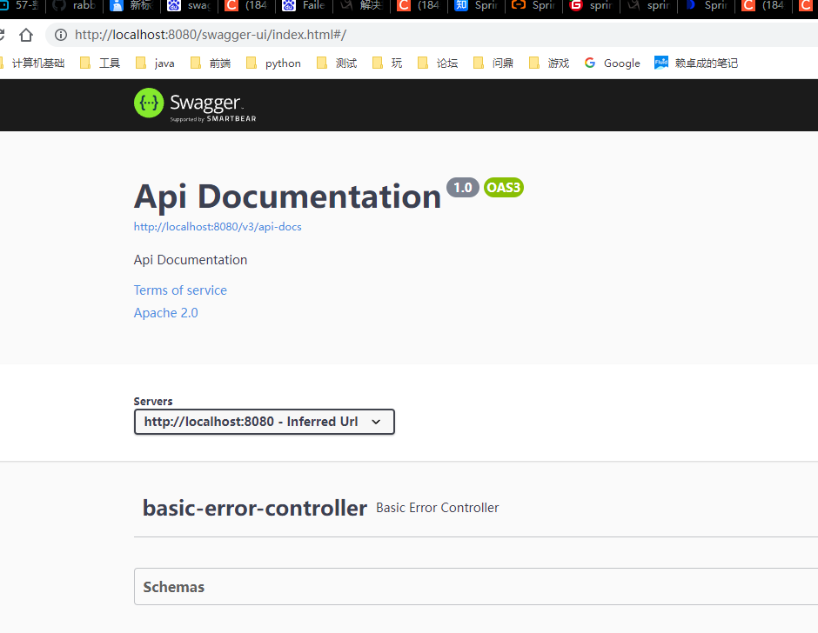Image resolution: width=818 pixels, height=633 pixels.
Task: Switch to the '解决' tab
Action: (361, 6)
